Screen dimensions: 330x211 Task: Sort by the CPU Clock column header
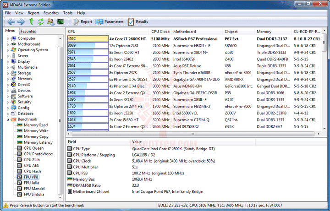click(x=160, y=32)
